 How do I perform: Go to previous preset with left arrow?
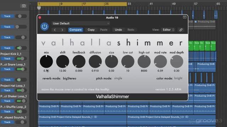tap(55, 30)
